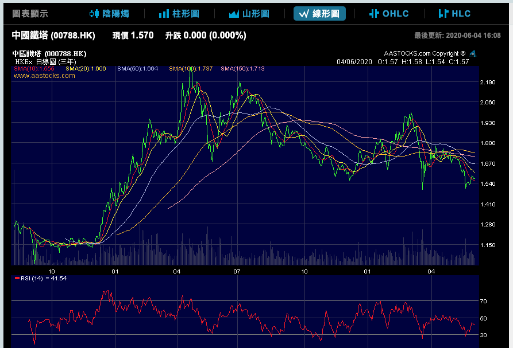Viewport: 513px width, 348px height.
Task: Click the OHLC bar icon
Action: (x=374, y=14)
